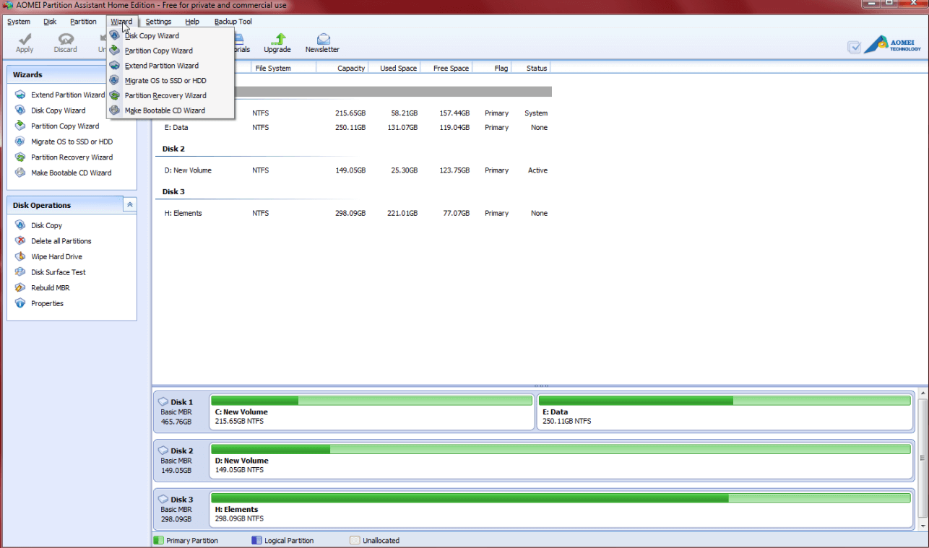Click the Unallocated legend swatch
The image size is (929, 548).
[354, 540]
